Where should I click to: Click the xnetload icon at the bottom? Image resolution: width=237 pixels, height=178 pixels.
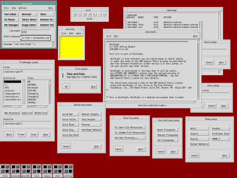tap(68, 170)
